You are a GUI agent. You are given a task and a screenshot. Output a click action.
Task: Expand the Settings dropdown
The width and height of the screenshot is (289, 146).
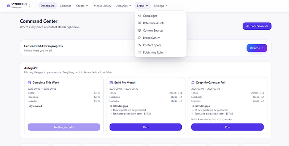tap(160, 6)
